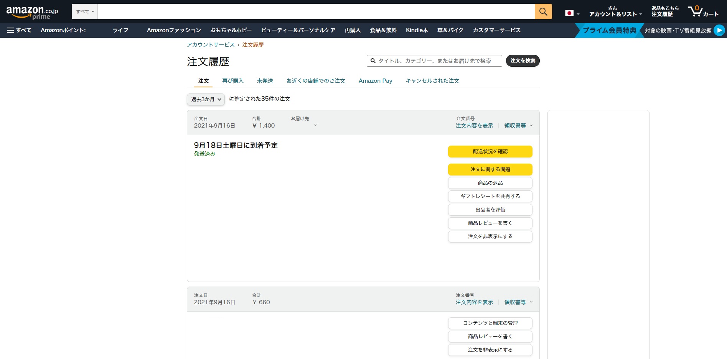Open Kindle本 nav link
727x359 pixels.
click(417, 30)
